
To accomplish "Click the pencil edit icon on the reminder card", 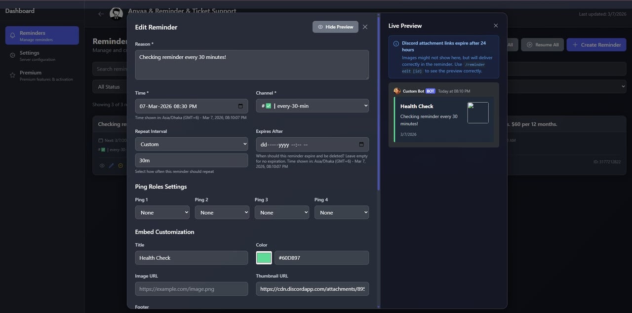I will coord(111,165).
